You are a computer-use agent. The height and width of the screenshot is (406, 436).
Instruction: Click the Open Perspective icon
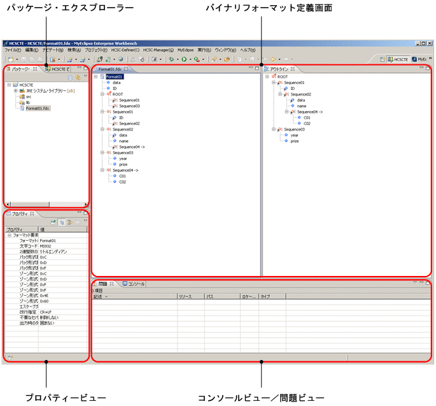383,59
